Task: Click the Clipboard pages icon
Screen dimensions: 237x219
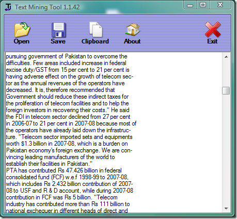Action: tap(96, 29)
